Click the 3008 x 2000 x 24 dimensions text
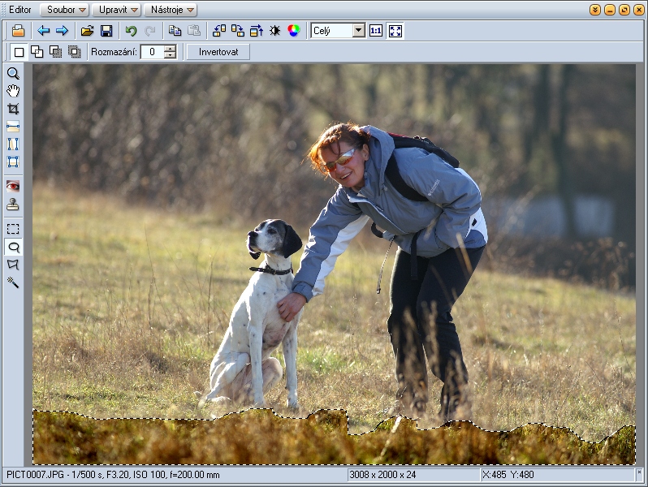648x487 pixels. (x=382, y=475)
